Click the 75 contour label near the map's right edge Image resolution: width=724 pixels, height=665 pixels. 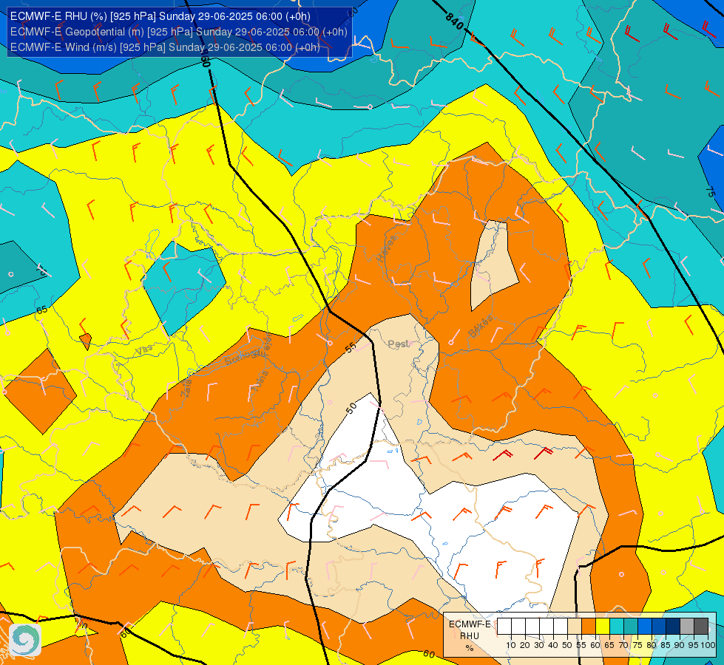click(711, 192)
